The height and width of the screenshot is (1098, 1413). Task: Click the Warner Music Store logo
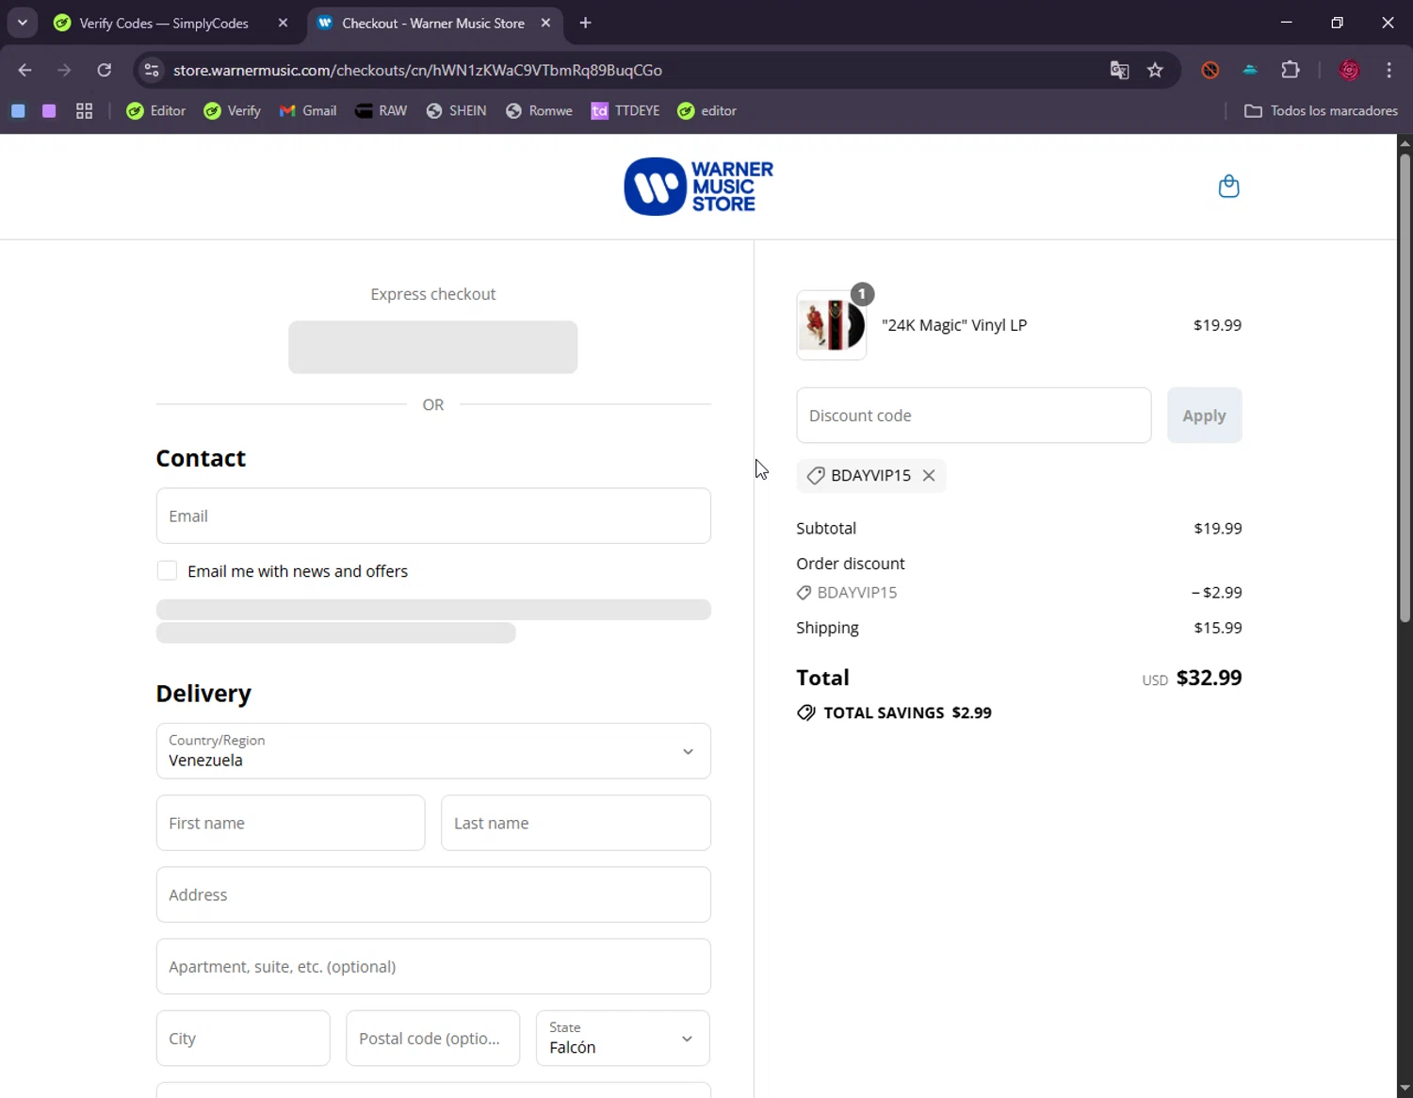tap(698, 187)
